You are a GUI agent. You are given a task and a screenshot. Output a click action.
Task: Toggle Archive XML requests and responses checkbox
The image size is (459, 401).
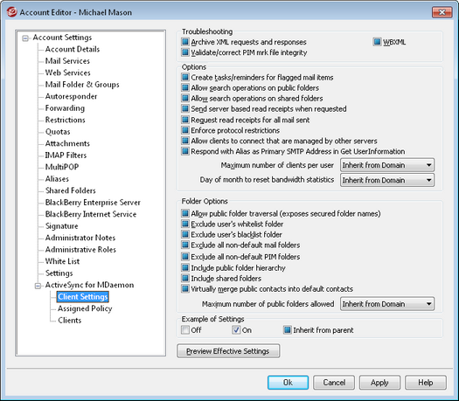click(185, 42)
